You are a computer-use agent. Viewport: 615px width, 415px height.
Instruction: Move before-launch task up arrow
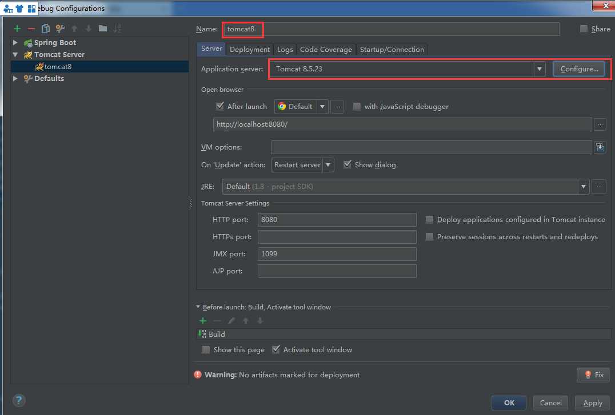click(x=246, y=321)
